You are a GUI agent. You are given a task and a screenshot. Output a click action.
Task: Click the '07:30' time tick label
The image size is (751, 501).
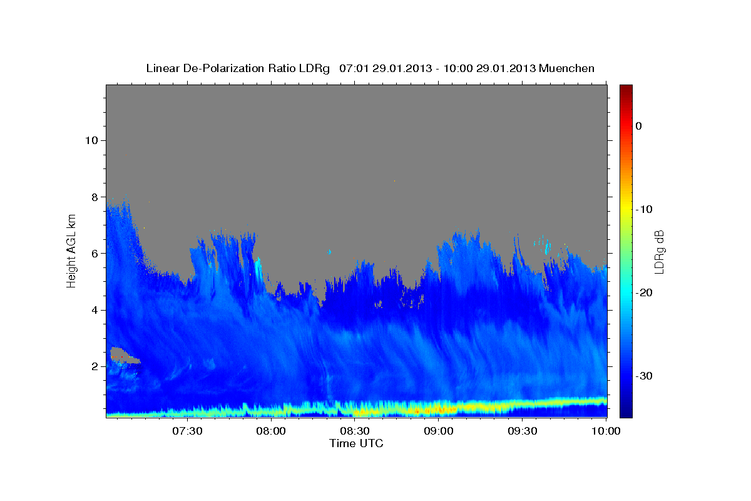tap(187, 431)
